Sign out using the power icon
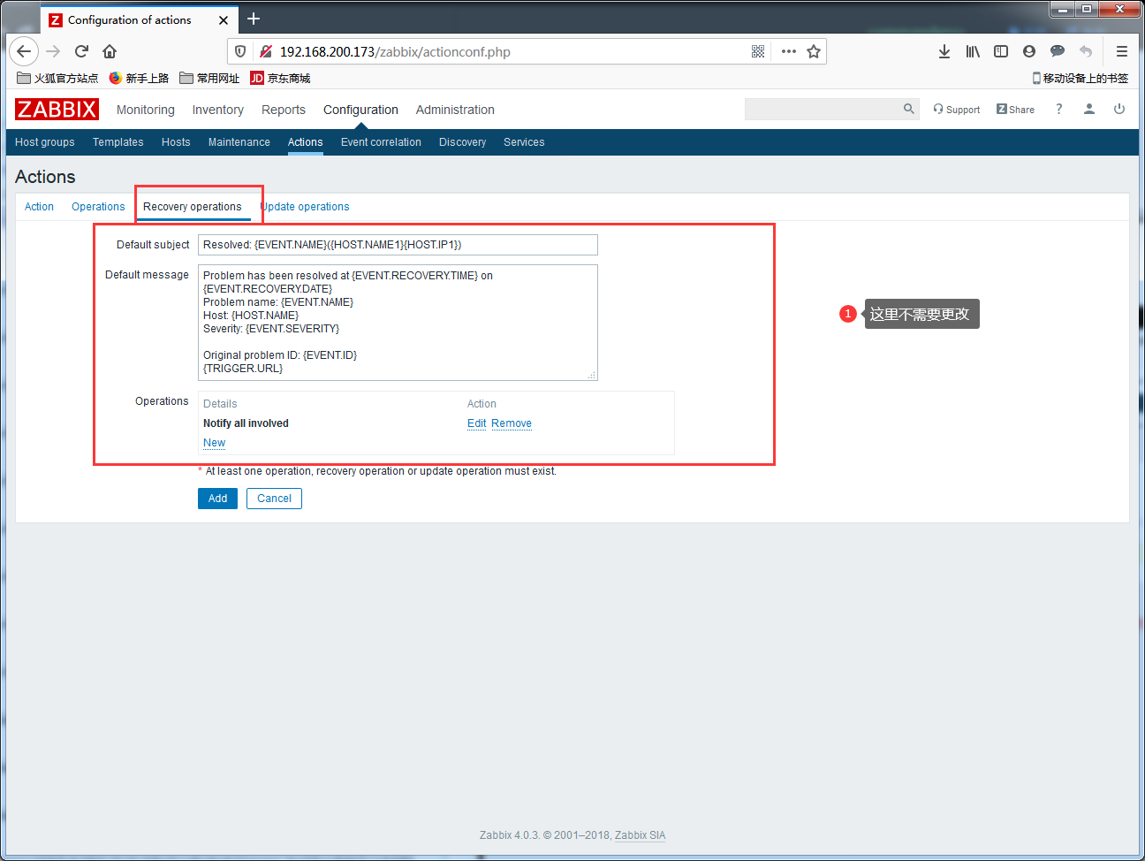 [1119, 109]
